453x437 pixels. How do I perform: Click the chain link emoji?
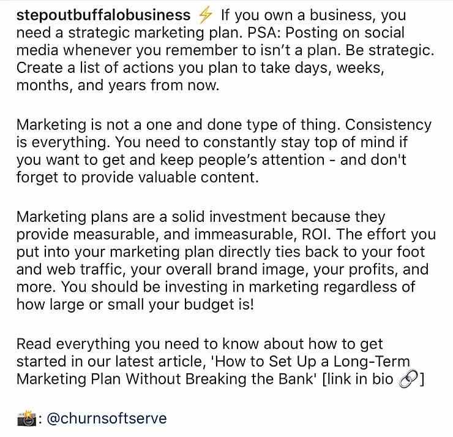[x=408, y=379]
